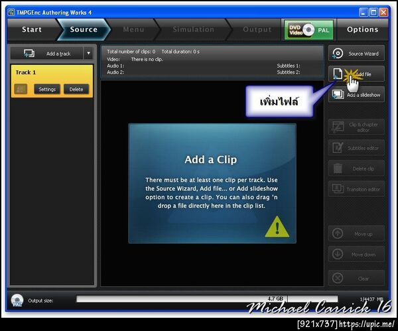Click the DVD Video PAL format indicator
This screenshot has height=331, width=398.
[308, 30]
